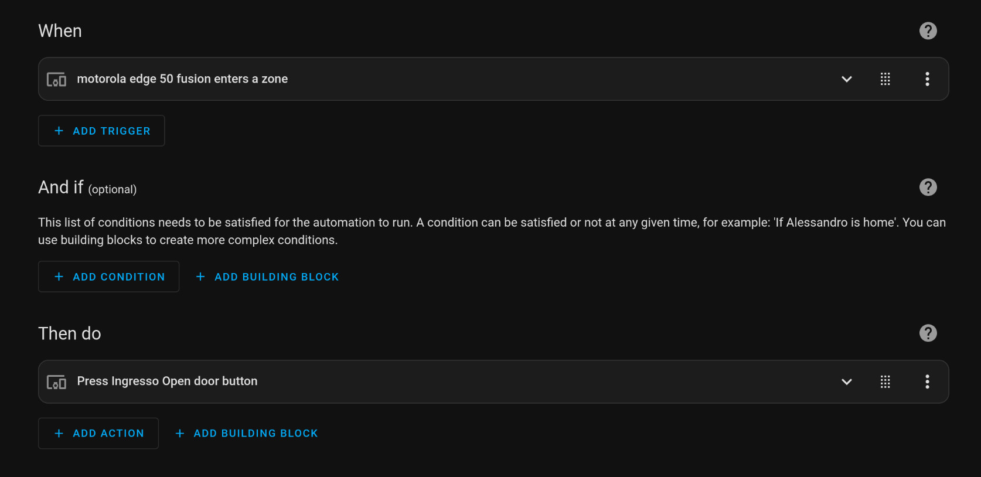Open the three-dot menu of the zone trigger
Viewport: 981px width, 477px height.
tap(927, 79)
